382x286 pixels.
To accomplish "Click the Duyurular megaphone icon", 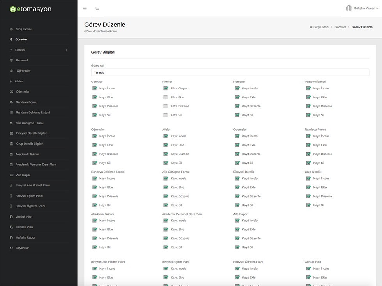I will [11, 248].
